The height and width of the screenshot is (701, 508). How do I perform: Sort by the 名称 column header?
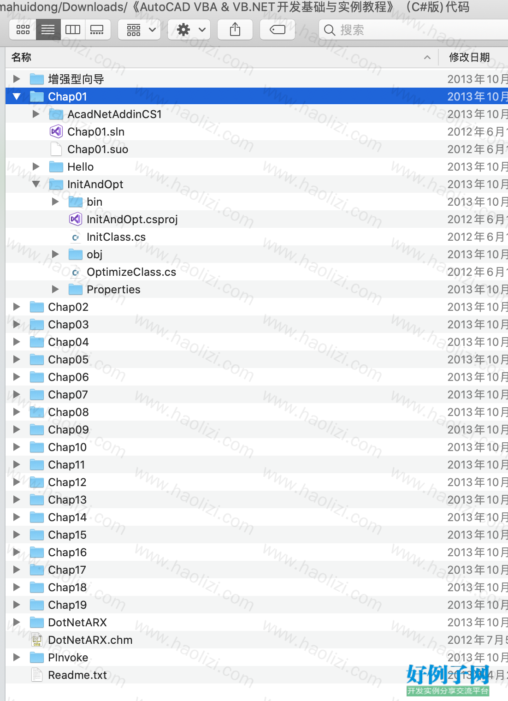pos(221,57)
